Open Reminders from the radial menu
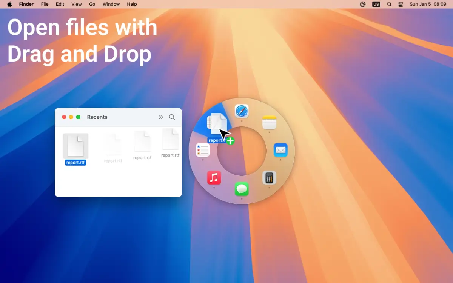This screenshot has height=283, width=453. coord(203,150)
